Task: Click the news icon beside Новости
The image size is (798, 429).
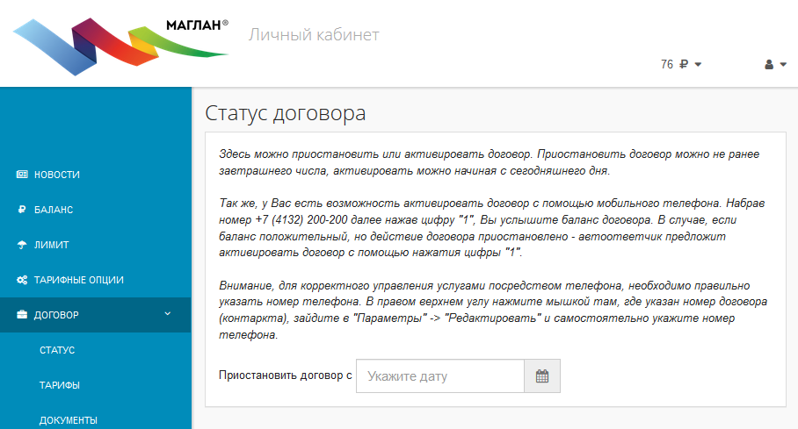Action: [22, 175]
